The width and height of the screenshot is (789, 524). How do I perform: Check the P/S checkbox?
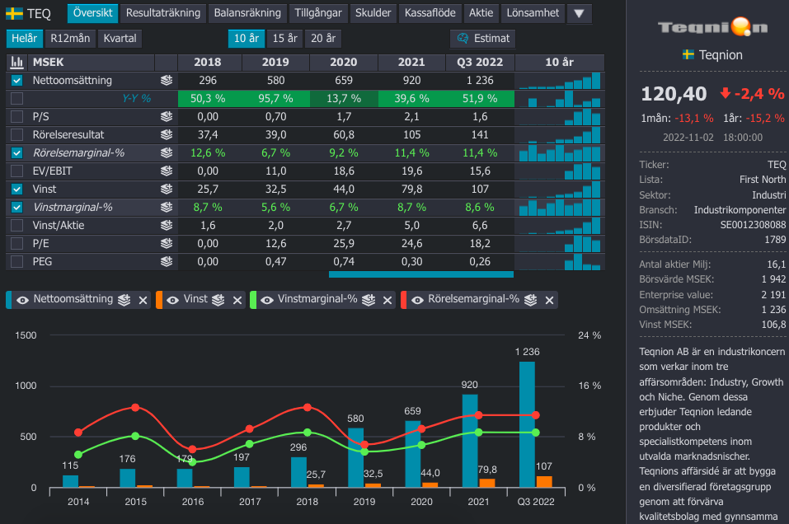[17, 117]
